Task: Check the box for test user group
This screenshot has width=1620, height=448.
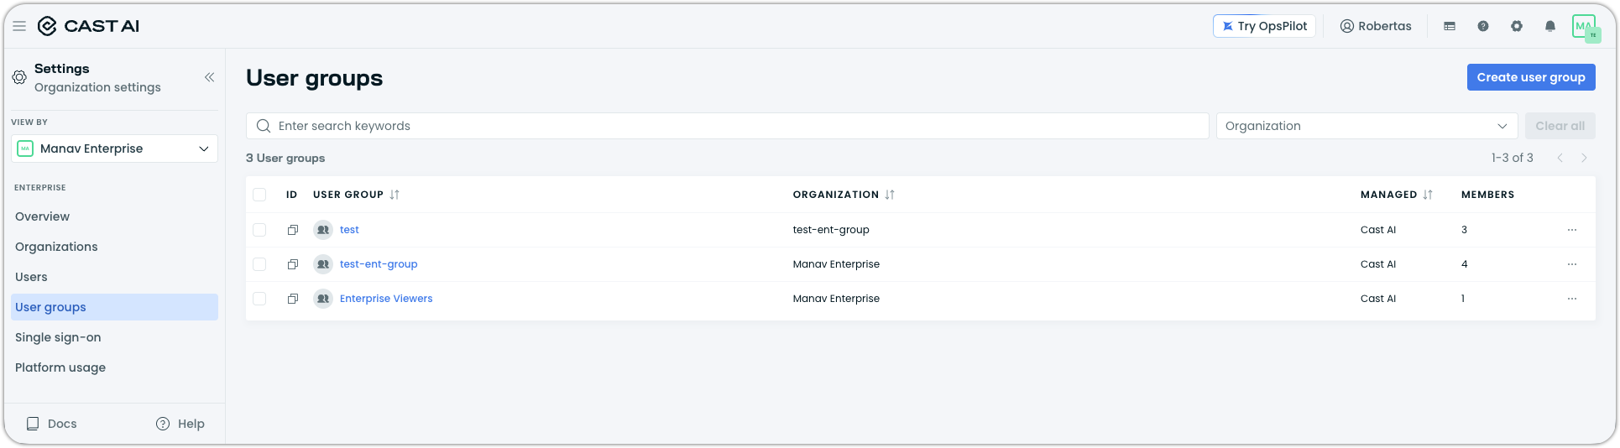Action: click(x=259, y=230)
